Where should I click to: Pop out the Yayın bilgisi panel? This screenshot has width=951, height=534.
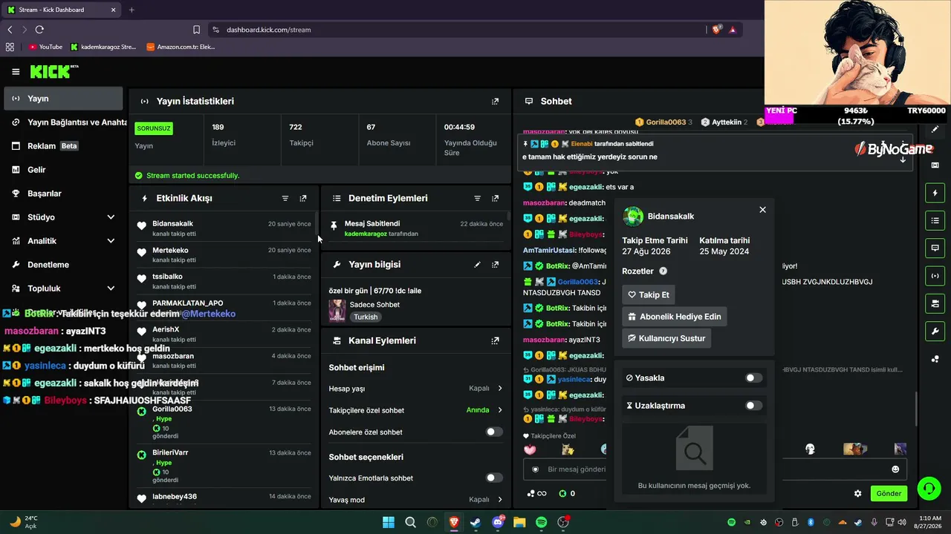(x=496, y=264)
